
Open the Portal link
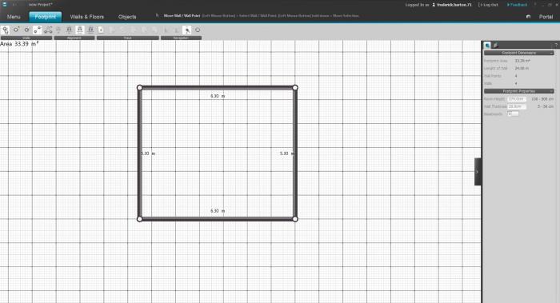coord(546,17)
